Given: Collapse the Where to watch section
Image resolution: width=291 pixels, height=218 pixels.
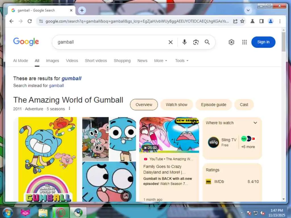Looking at the screenshot, I should (255, 123).
